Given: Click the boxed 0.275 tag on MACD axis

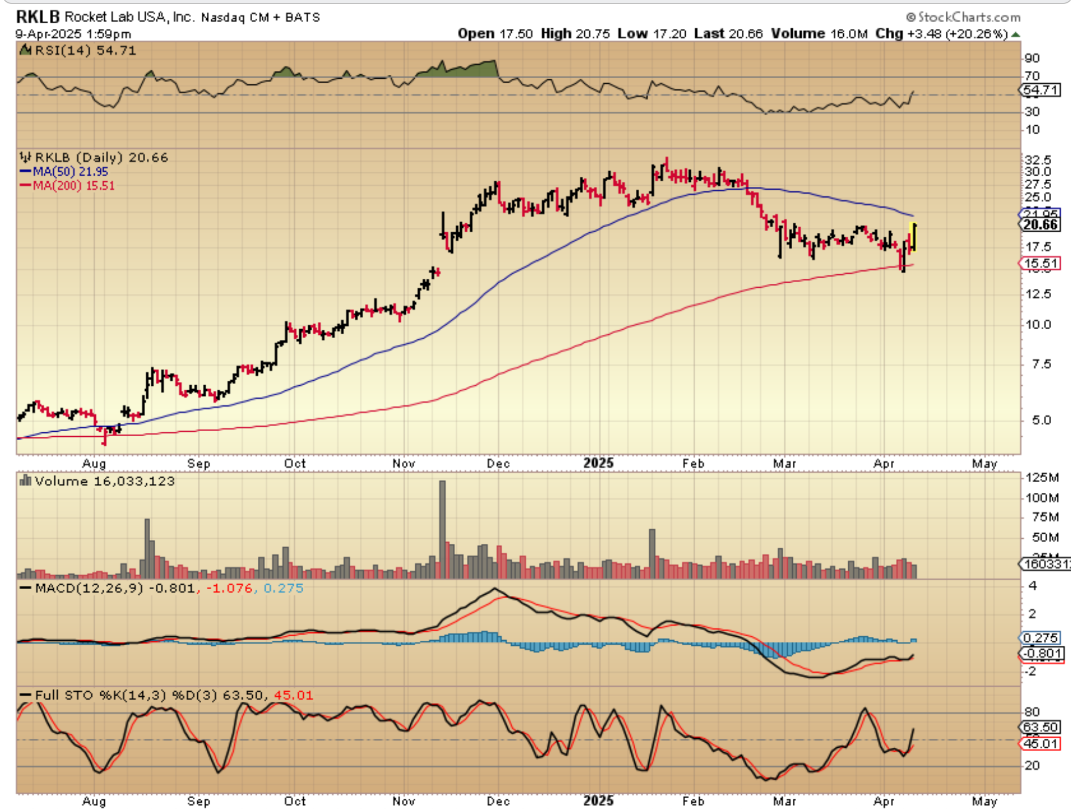Looking at the screenshot, I should 1040,638.
